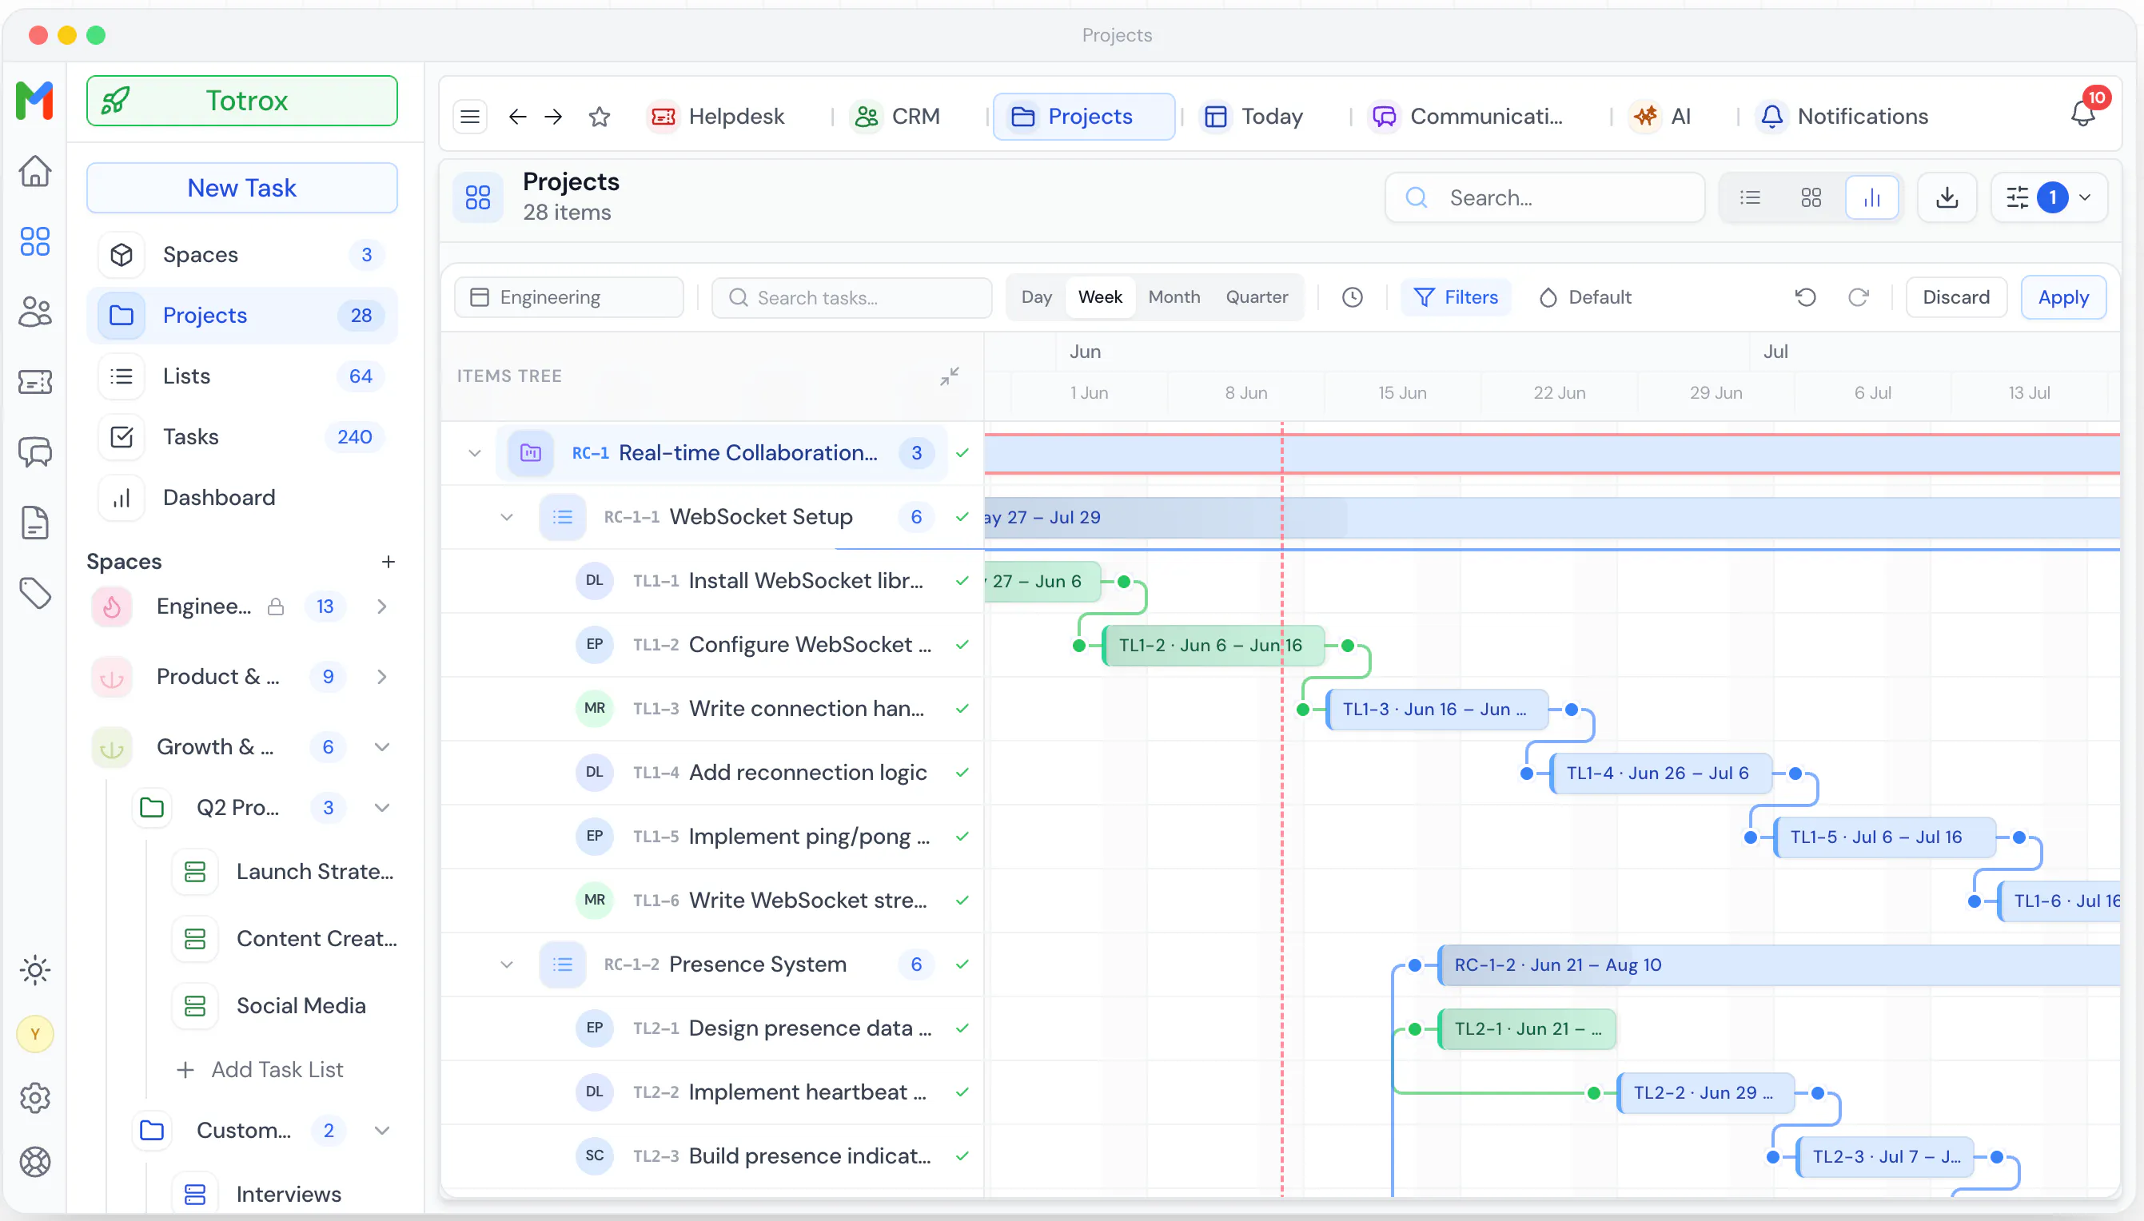This screenshot has width=2144, height=1221.
Task: Collapse the Items Tree panel
Action: pos(950,376)
